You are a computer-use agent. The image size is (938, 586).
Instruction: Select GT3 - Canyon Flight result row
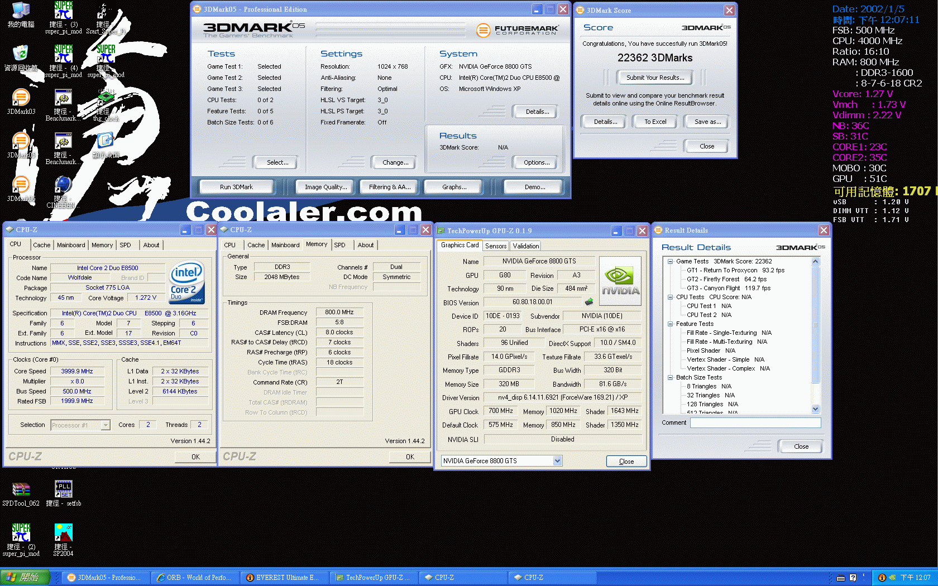pyautogui.click(x=728, y=288)
